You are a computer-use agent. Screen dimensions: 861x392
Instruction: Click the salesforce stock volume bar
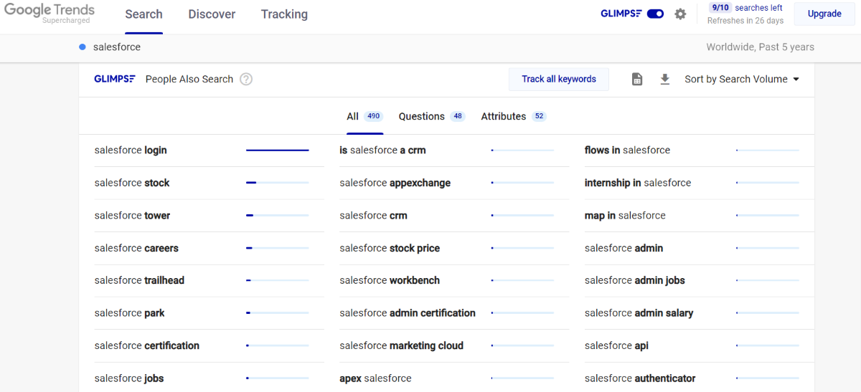tap(278, 183)
